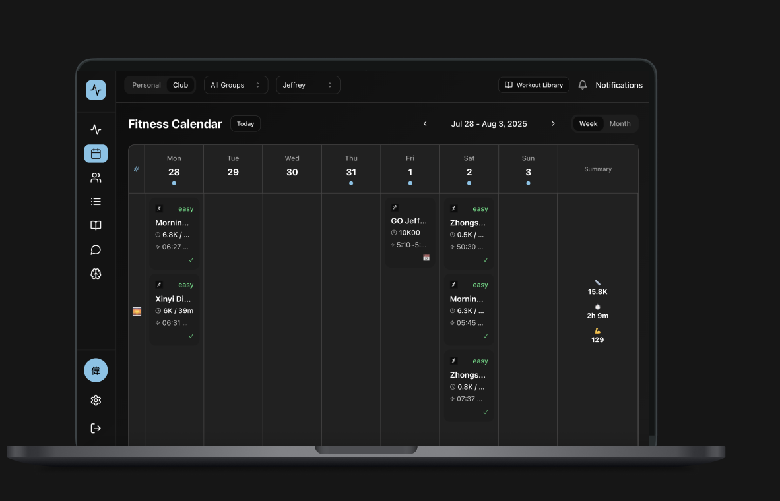This screenshot has width=780, height=501.
Task: Open settings gear in sidebar
Action: pos(96,400)
